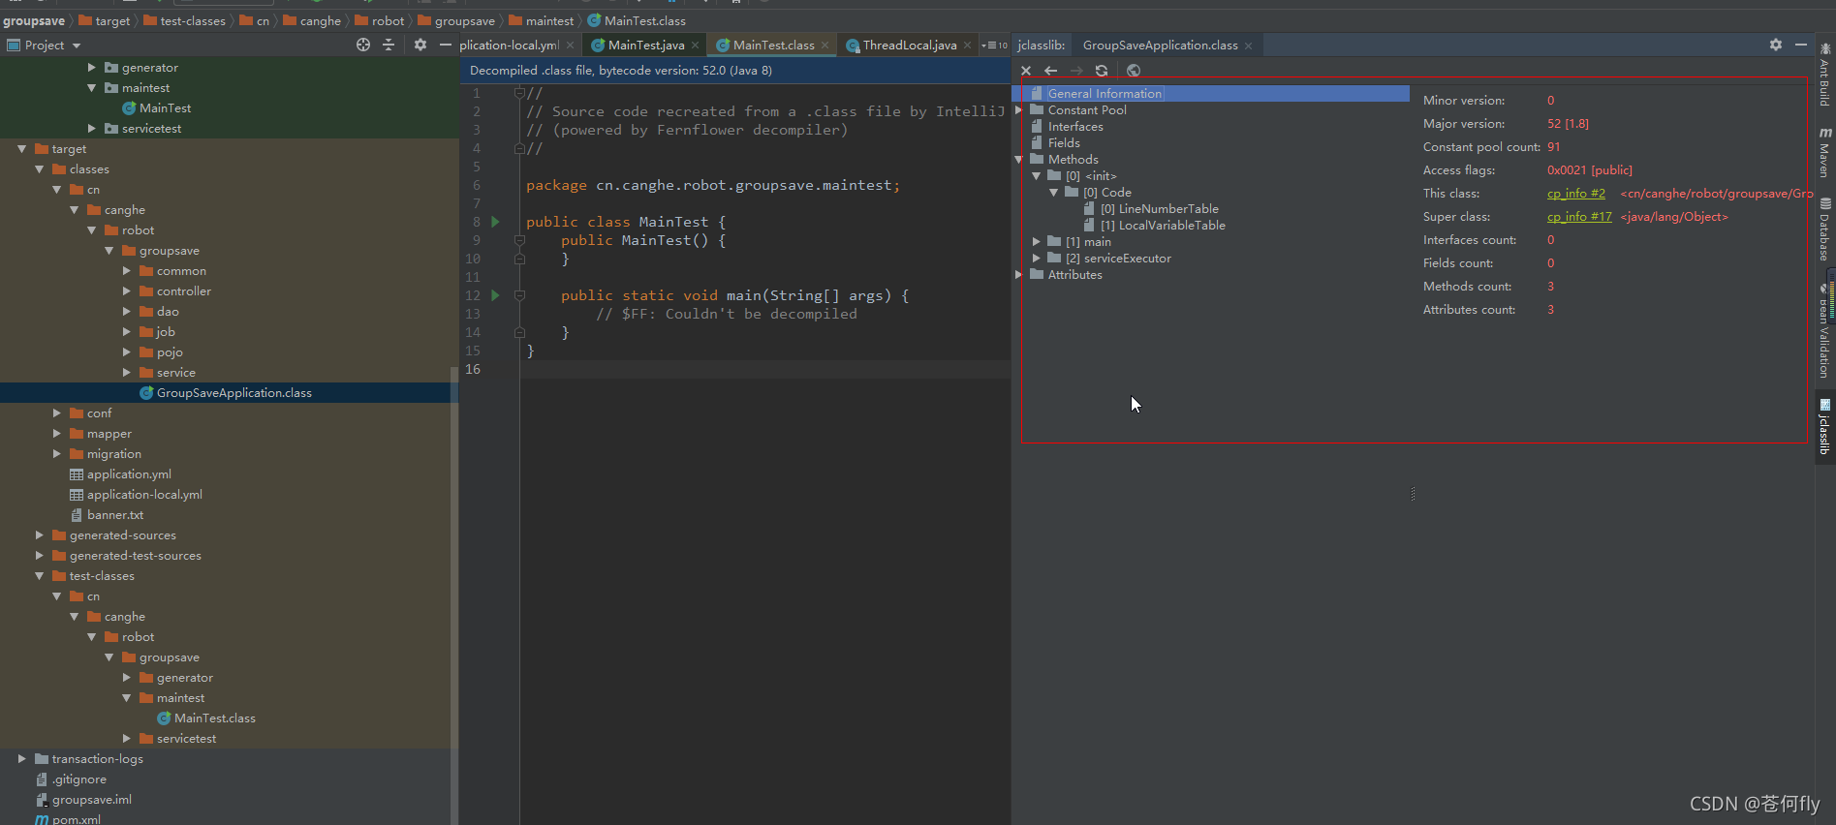Open the Maven side tool window
Viewport: 1836px width, 825px height.
[1825, 153]
